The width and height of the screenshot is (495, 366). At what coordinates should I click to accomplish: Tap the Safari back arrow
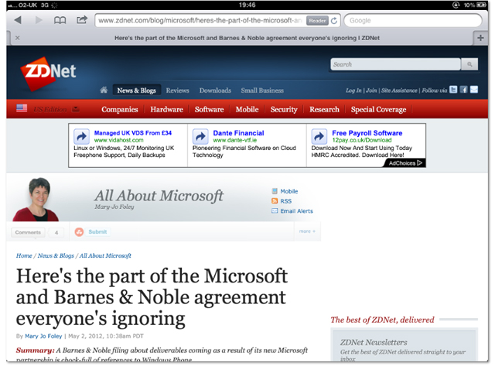(18, 20)
